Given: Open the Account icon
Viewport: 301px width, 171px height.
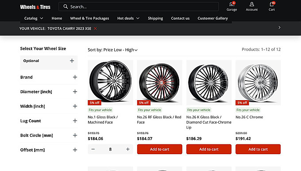Looking at the screenshot, I should [252, 6].
